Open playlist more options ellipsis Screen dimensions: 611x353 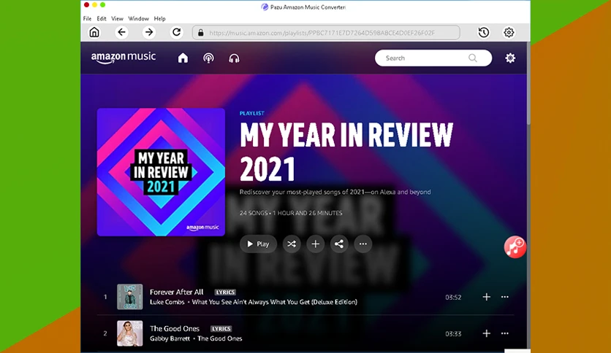(363, 244)
